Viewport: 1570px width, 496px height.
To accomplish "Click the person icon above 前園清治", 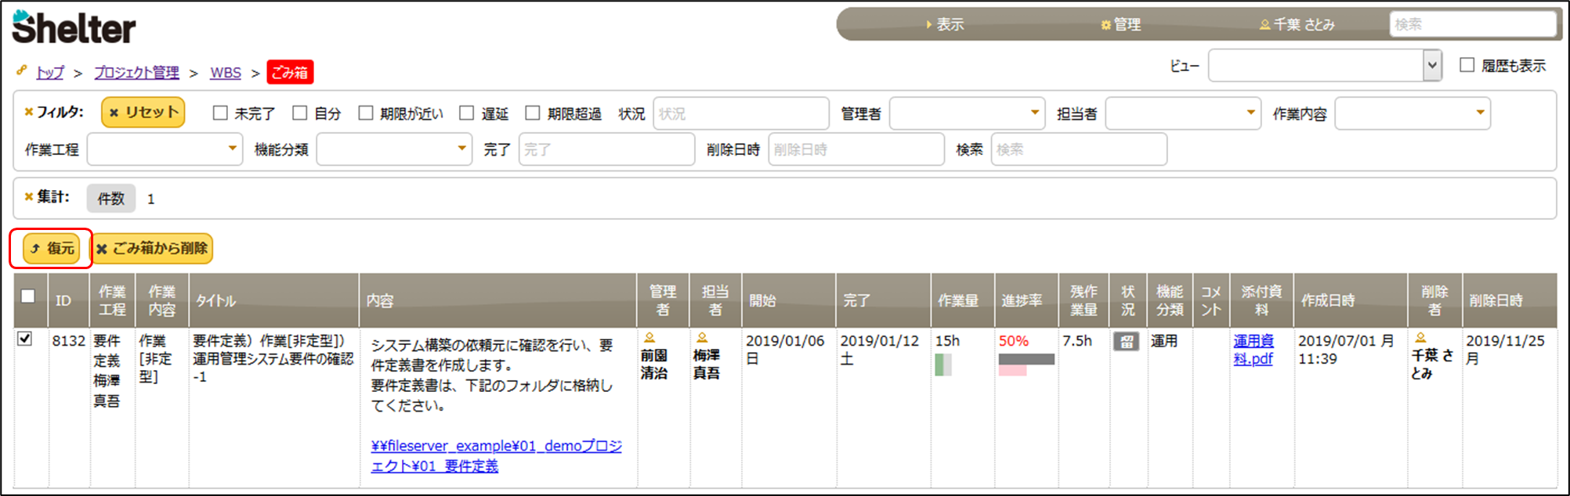I will click(649, 338).
